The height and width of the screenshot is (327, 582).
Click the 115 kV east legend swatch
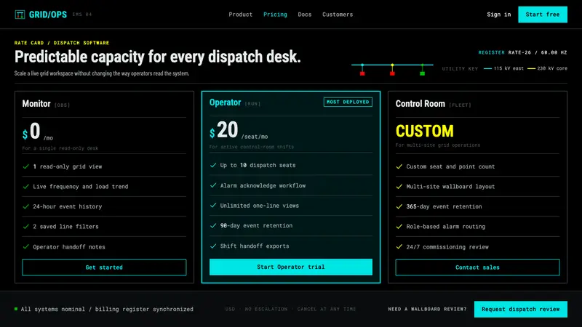pyautogui.click(x=487, y=68)
